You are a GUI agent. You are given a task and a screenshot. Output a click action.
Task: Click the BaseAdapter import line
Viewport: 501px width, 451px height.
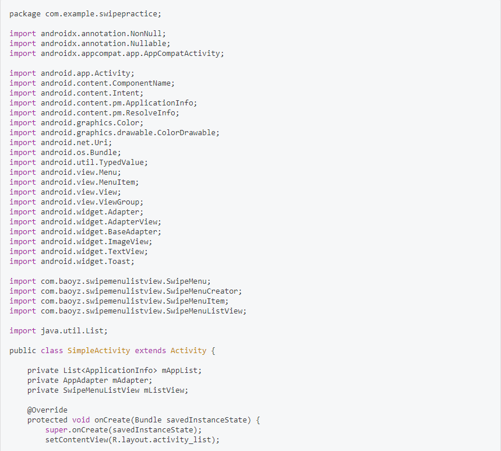point(85,232)
